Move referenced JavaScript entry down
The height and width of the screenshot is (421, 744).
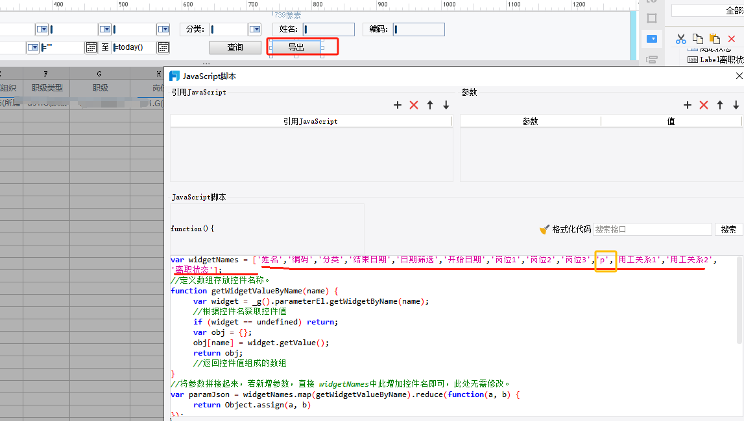[446, 105]
